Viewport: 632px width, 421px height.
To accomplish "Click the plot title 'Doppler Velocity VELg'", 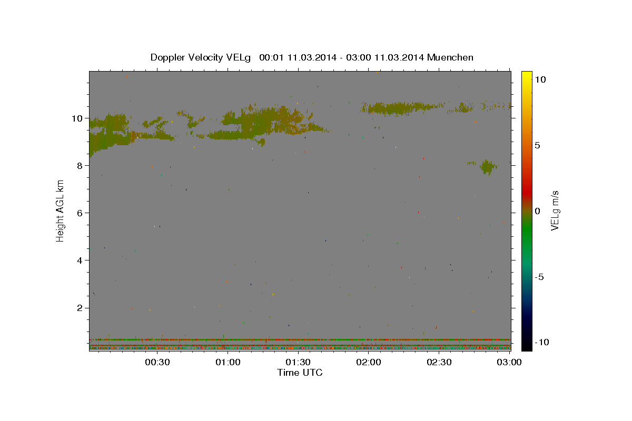I will (x=202, y=57).
